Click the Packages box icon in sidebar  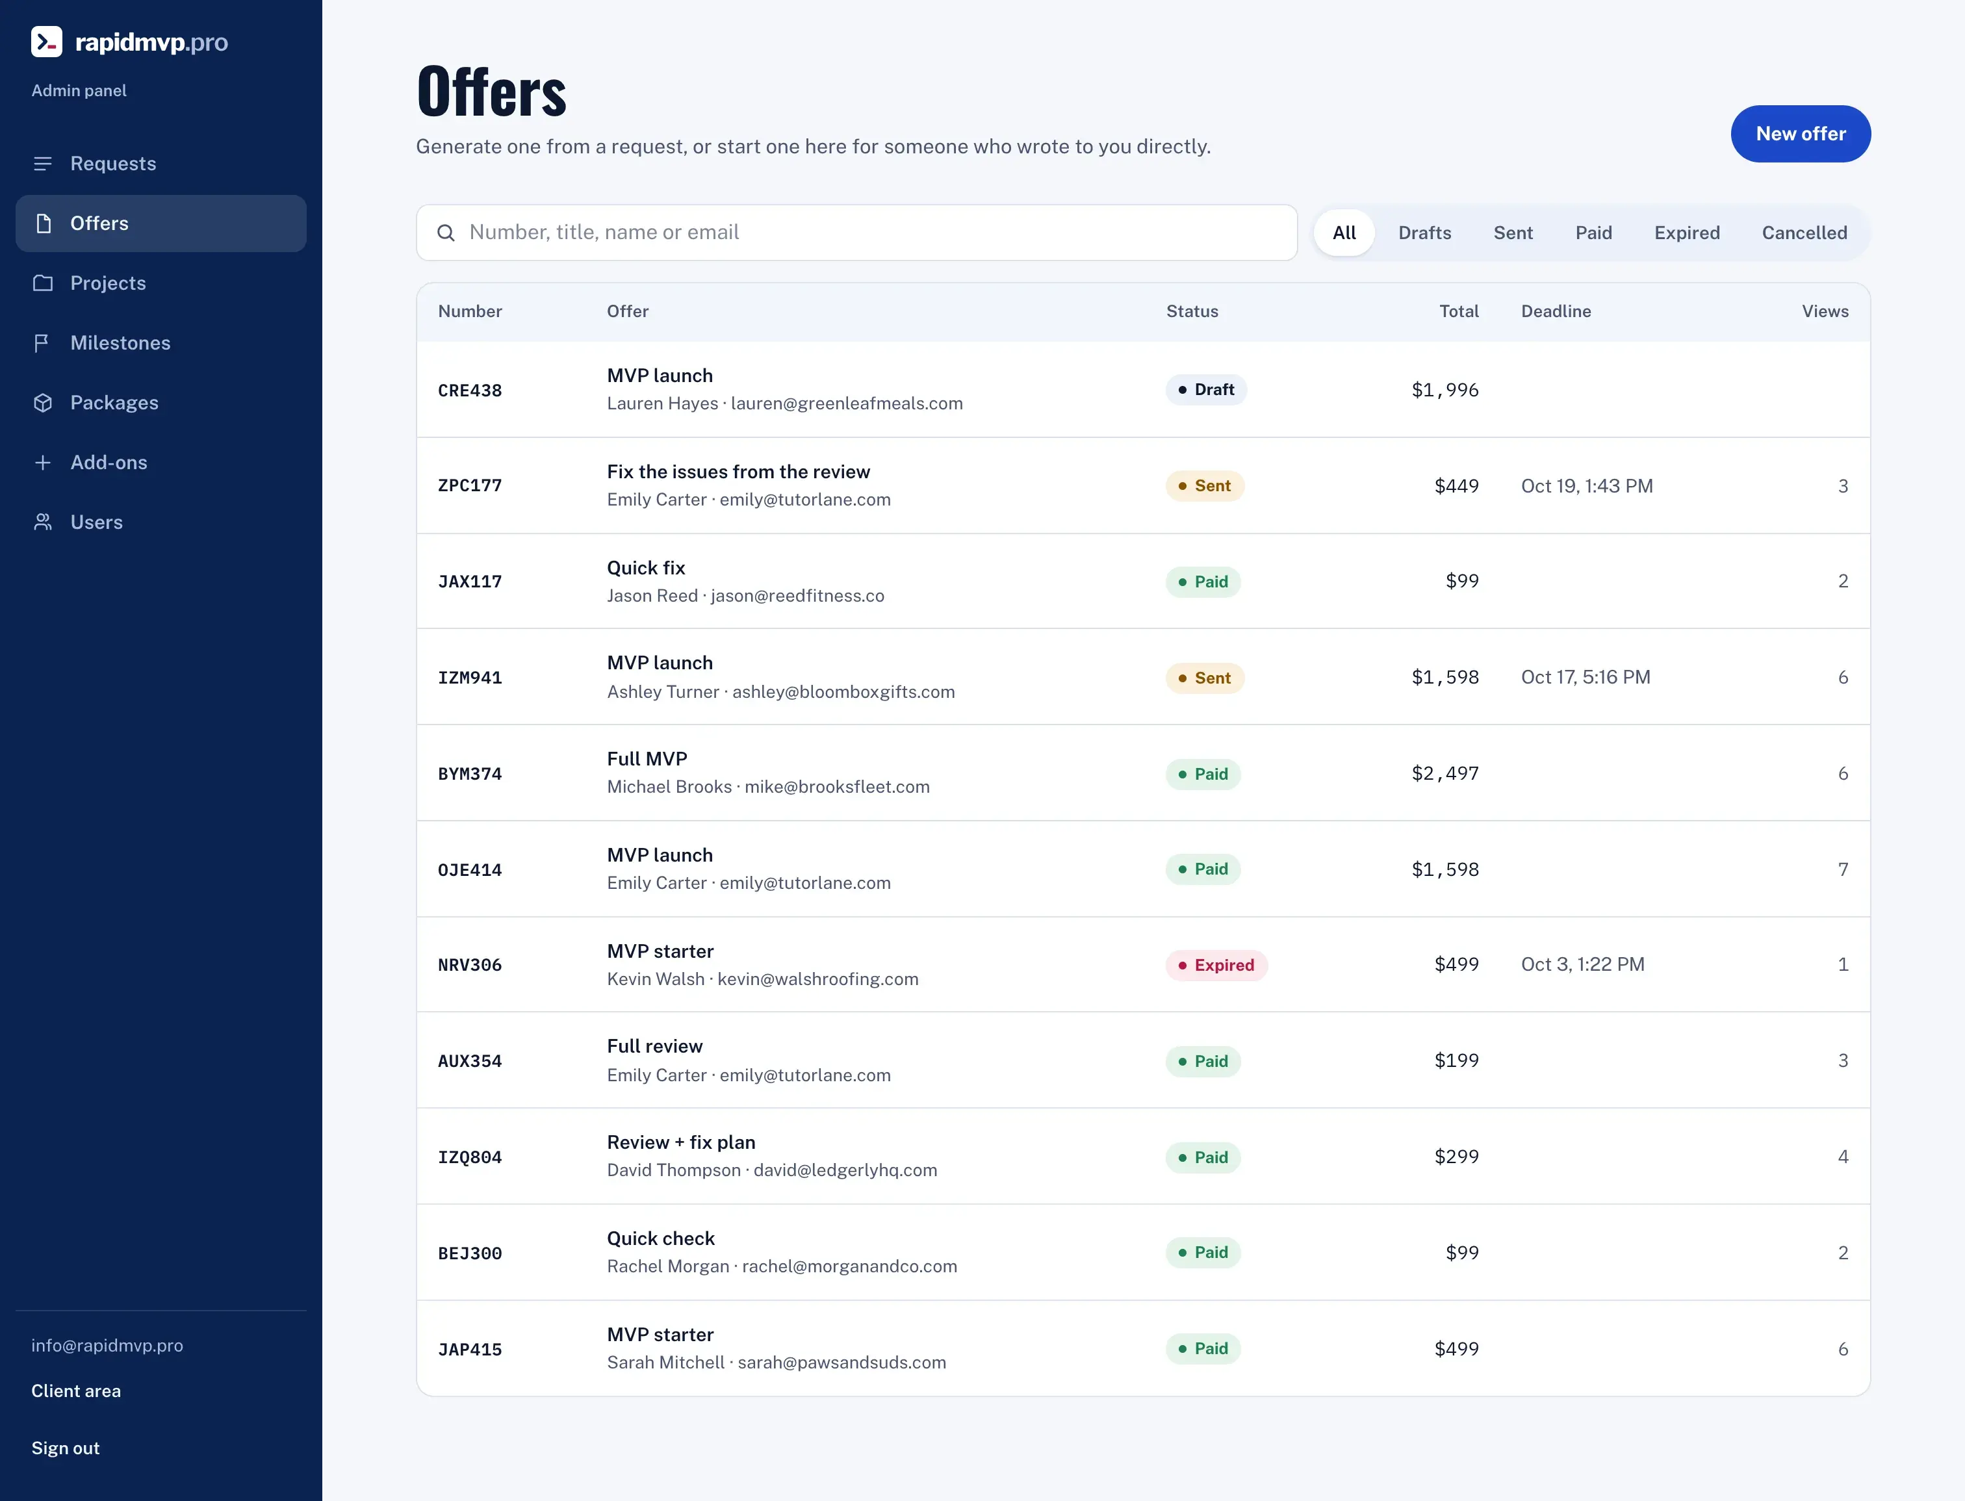(x=43, y=403)
